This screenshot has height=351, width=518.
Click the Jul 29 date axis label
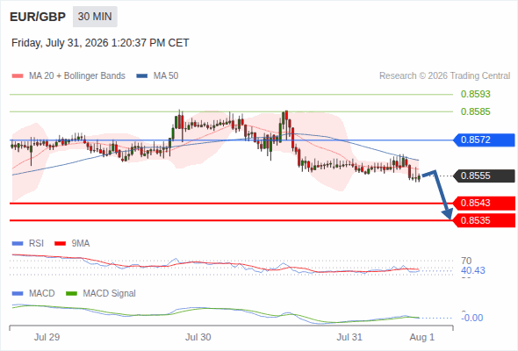[47, 337]
